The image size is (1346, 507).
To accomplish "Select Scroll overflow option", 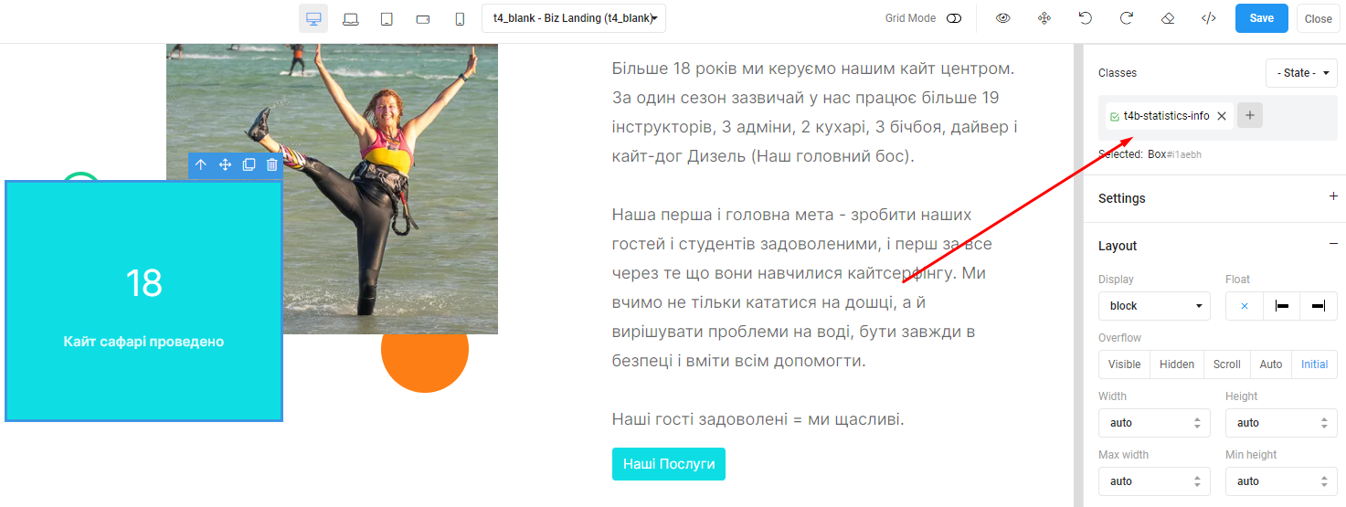I will 1226,364.
